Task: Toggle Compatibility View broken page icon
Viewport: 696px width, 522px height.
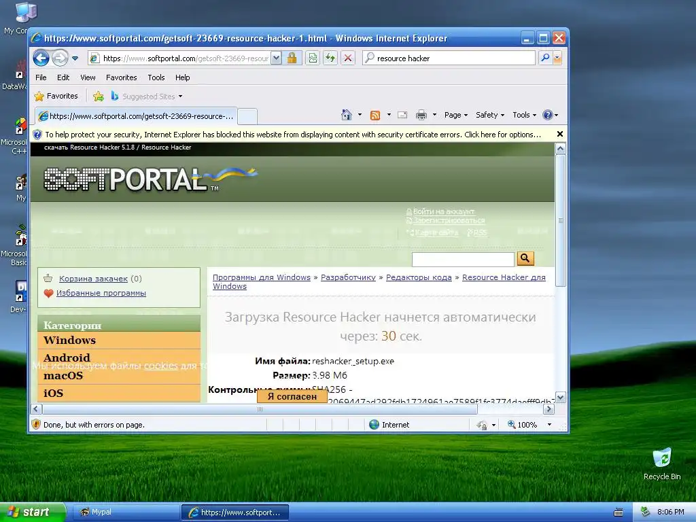Action: point(313,58)
